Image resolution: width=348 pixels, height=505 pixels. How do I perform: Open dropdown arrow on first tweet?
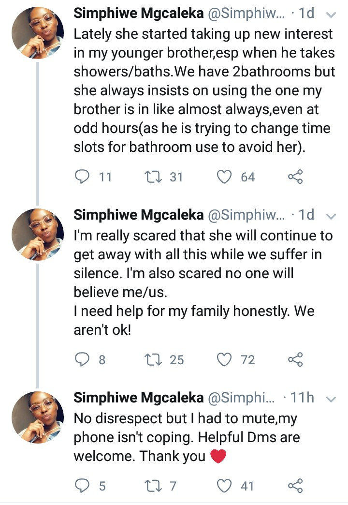[x=331, y=15]
